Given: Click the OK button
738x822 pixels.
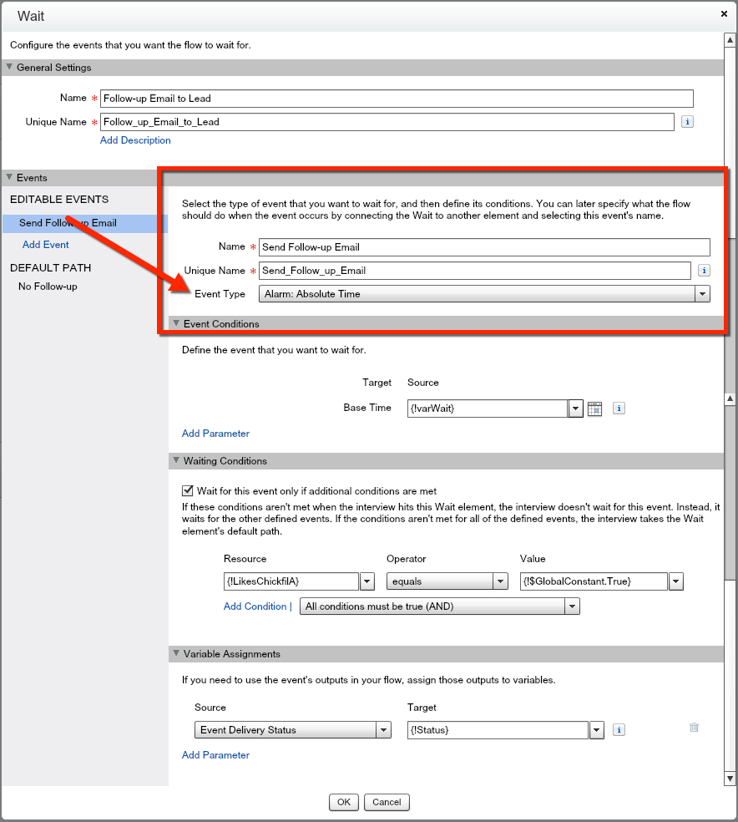Looking at the screenshot, I should [343, 802].
